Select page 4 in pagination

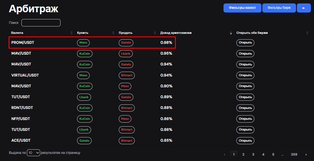(x=263, y=154)
